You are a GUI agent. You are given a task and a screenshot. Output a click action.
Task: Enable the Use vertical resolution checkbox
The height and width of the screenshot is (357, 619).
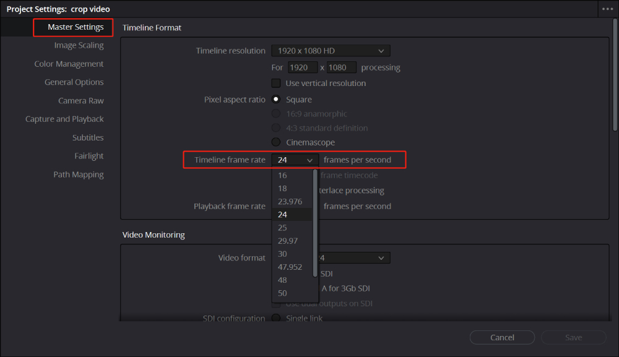[x=276, y=82]
